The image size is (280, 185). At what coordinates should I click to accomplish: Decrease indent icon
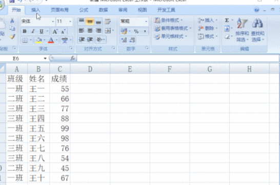82,40
